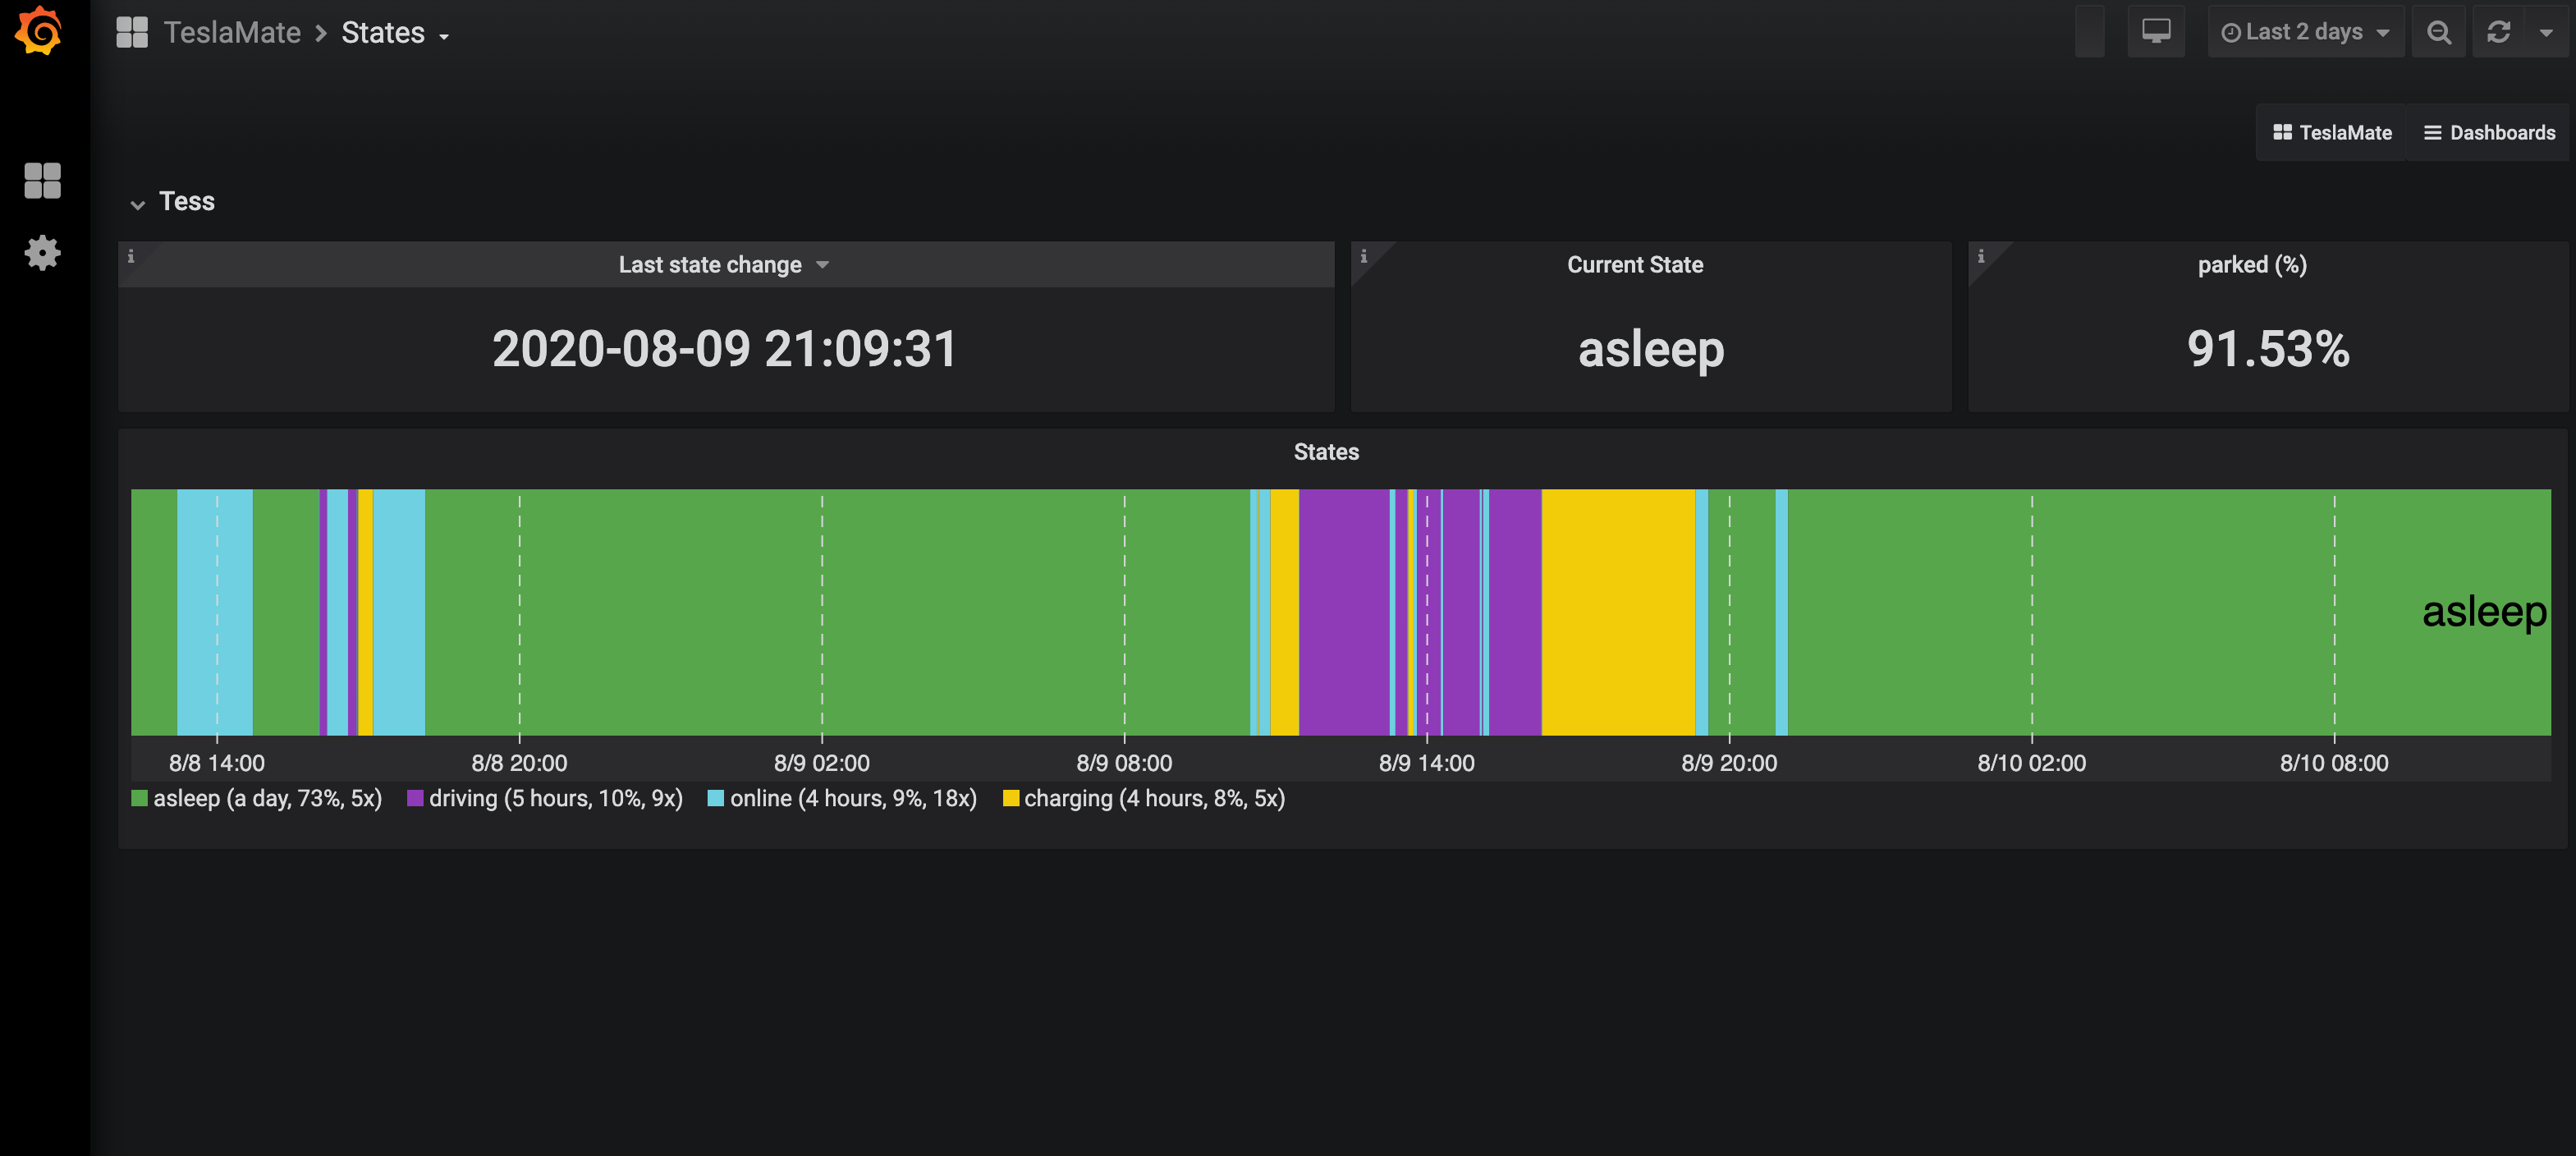The image size is (2576, 1156).
Task: Open the TeslaMate link button
Action: 2332,132
